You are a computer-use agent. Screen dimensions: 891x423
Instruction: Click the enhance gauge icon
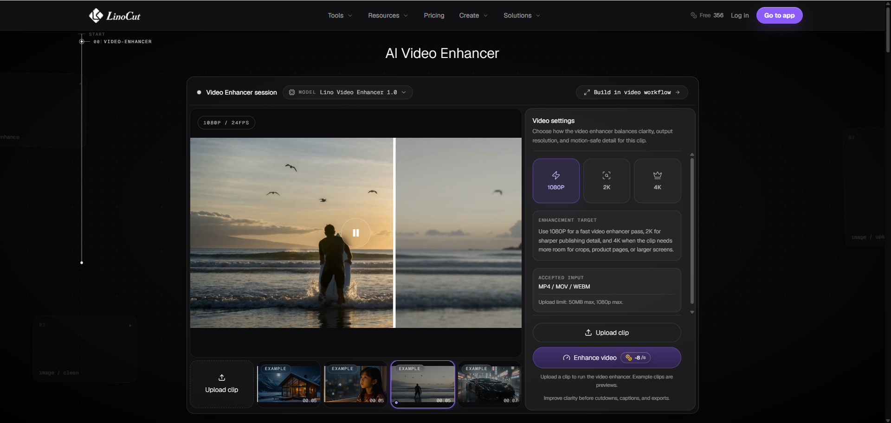point(567,358)
